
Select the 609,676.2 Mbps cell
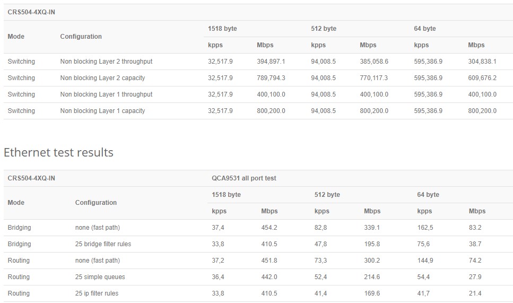point(482,78)
